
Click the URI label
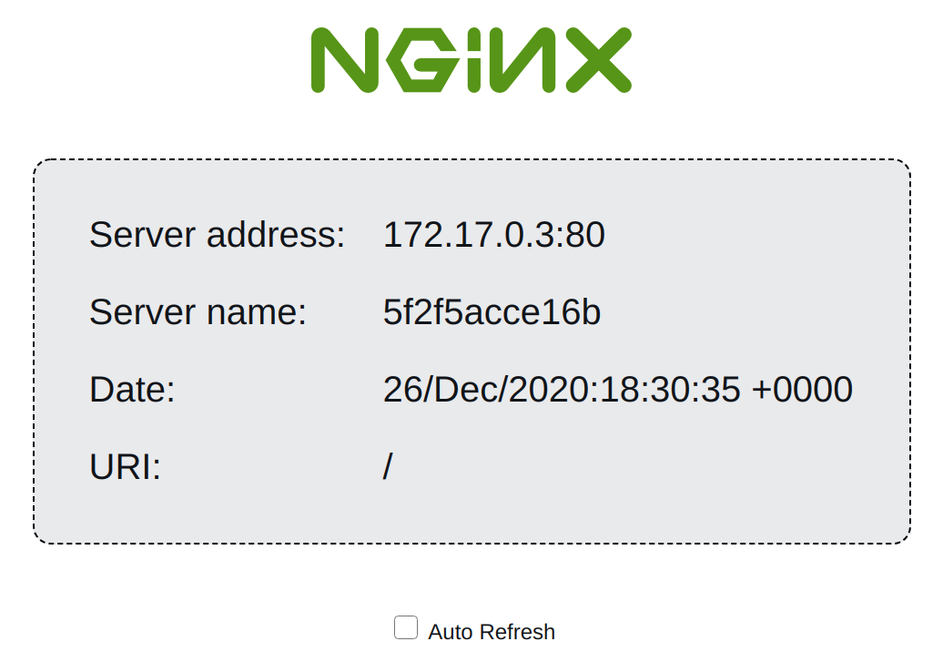click(125, 467)
